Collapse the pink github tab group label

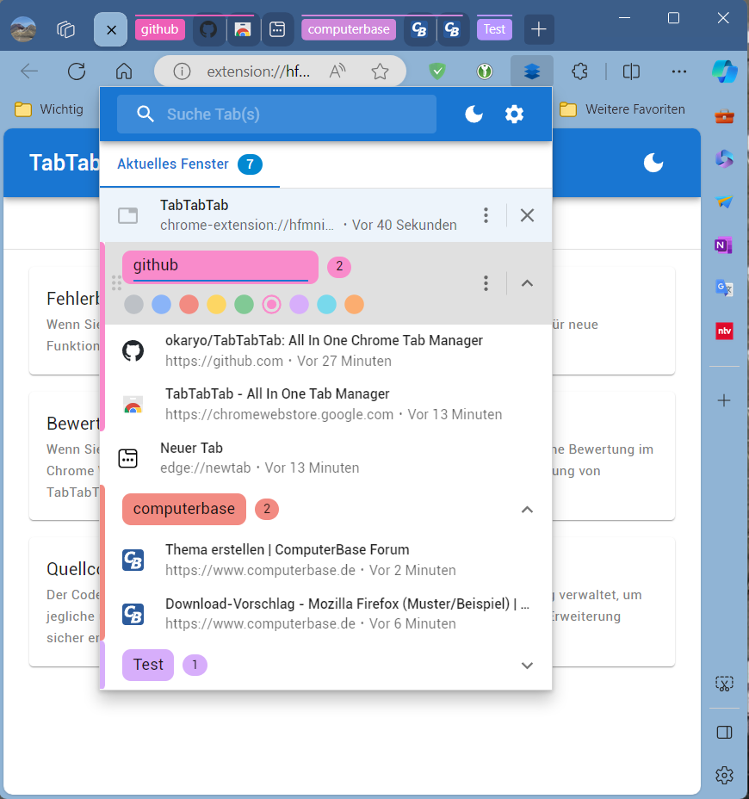159,29
